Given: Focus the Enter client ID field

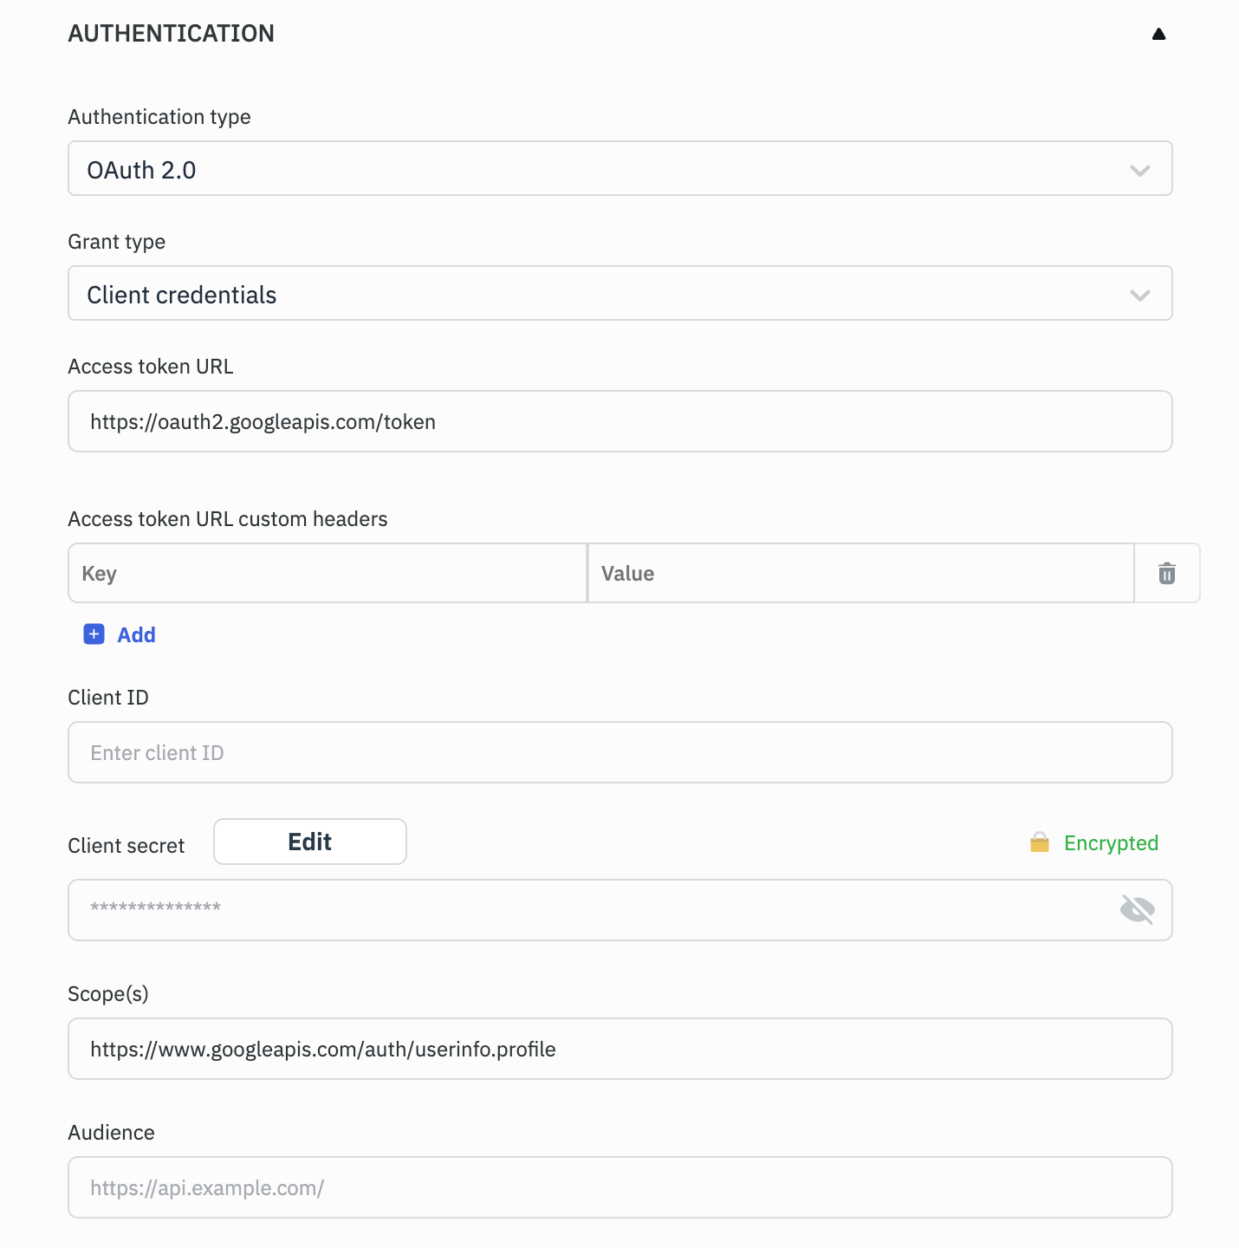Looking at the screenshot, I should point(619,753).
